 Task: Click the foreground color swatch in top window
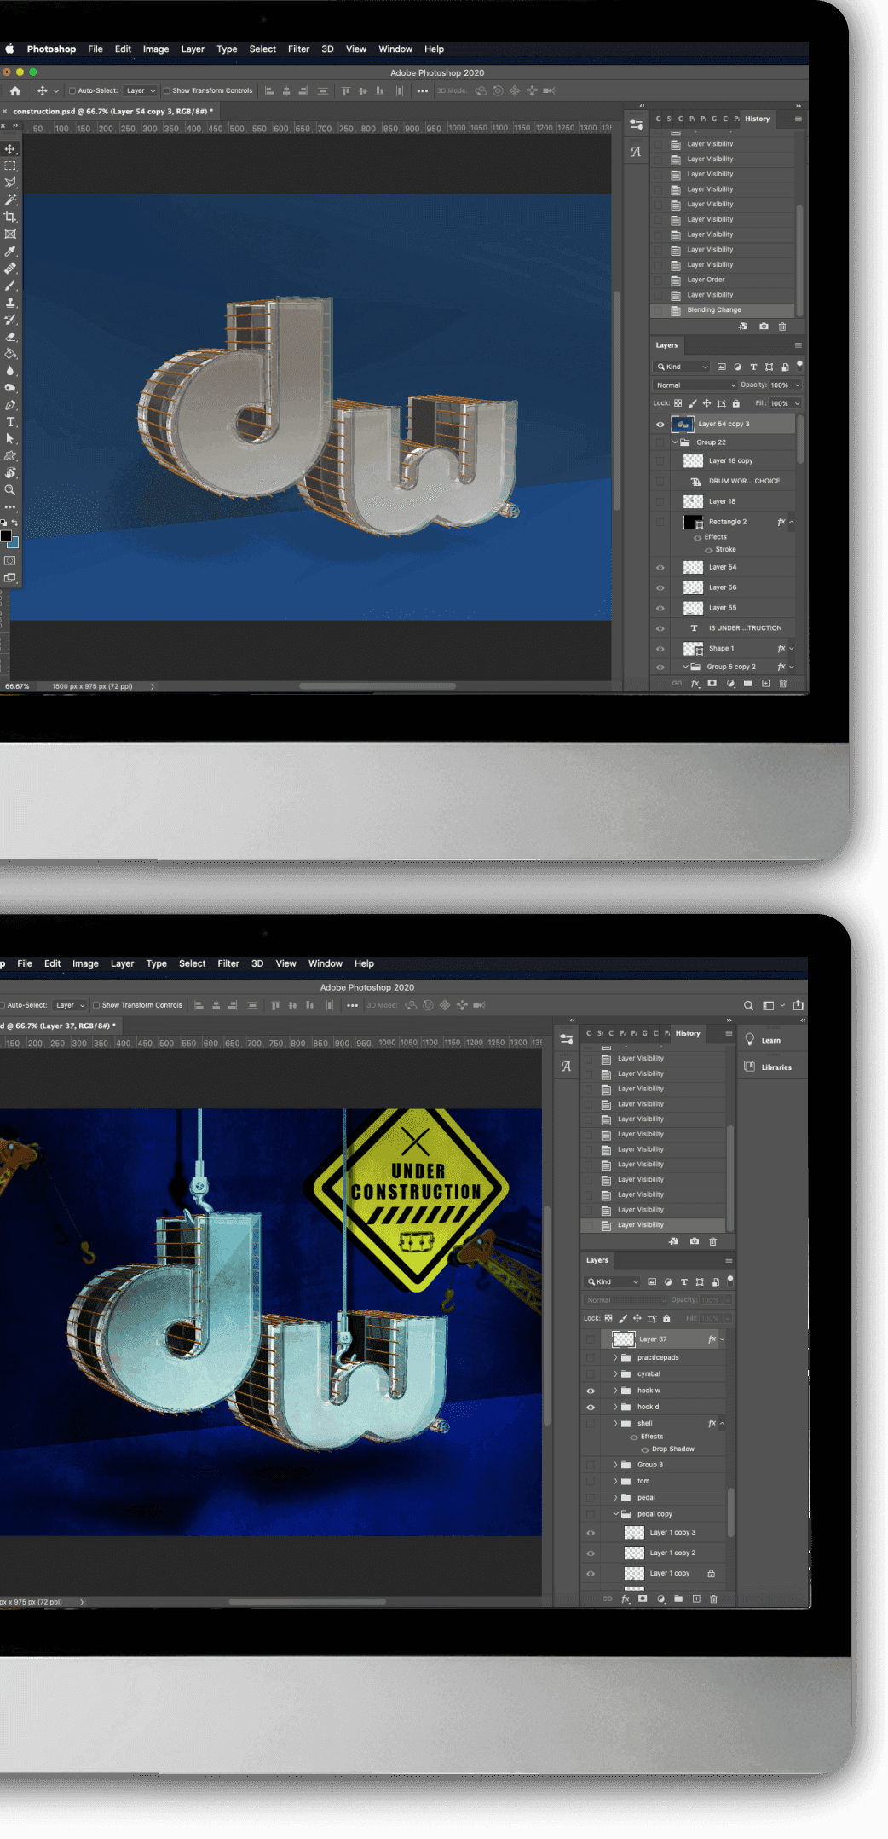pos(6,536)
